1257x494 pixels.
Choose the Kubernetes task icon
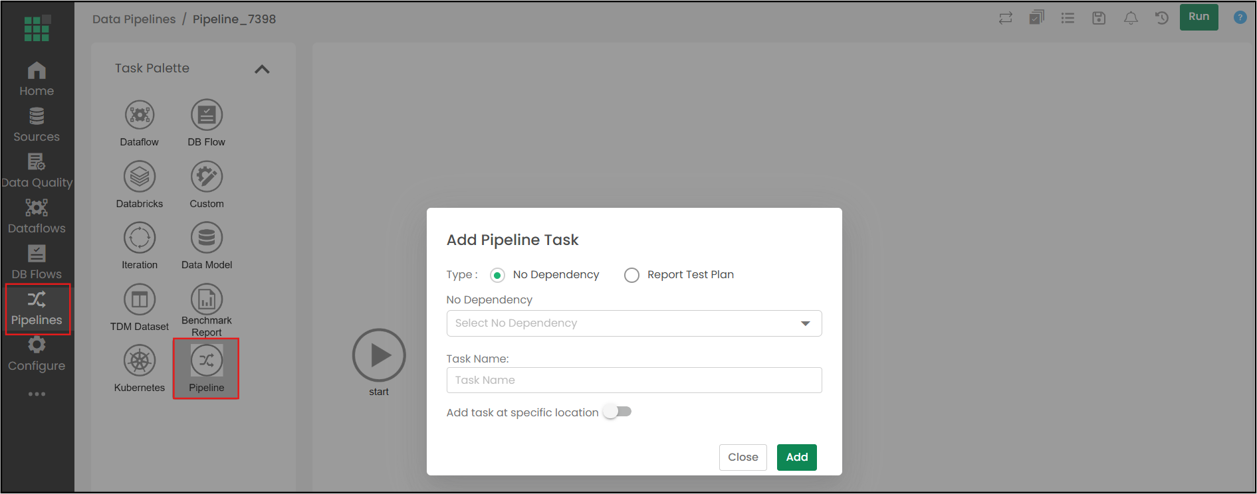[x=140, y=361]
